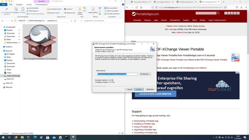Image resolution: width=249 pixels, height=140 pixels.
Task: Open the Ansicht ribbon tab
Action: pyautogui.click(x=29, y=4)
